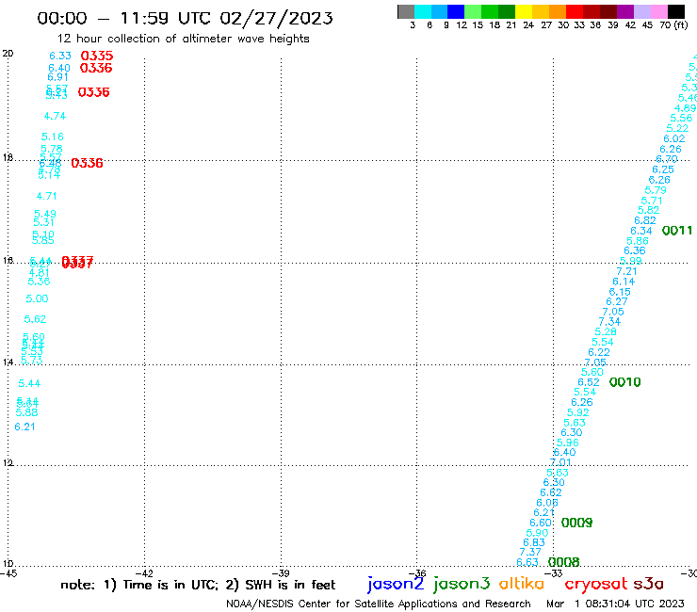Click the wave height value 5.49
Screen dimensions: 697x612
[45, 214]
